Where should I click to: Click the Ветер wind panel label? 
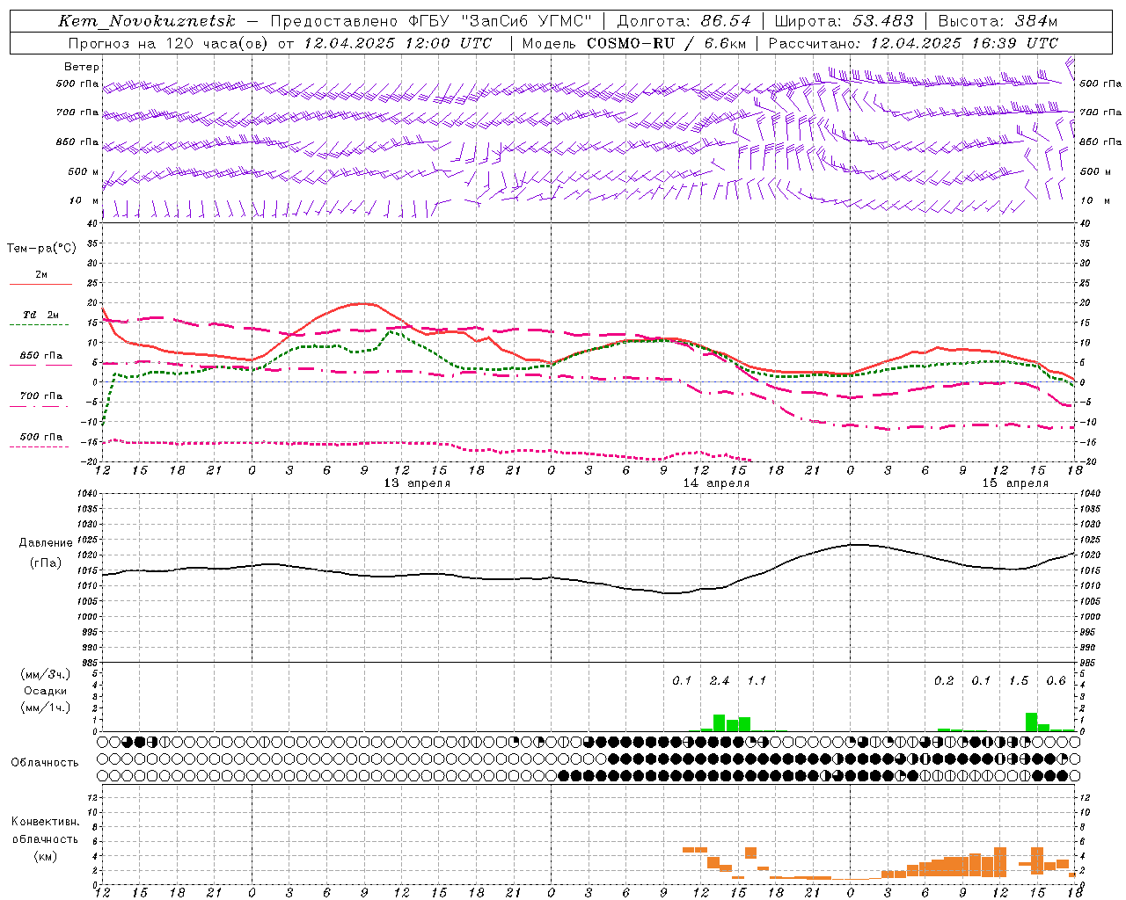click(82, 67)
